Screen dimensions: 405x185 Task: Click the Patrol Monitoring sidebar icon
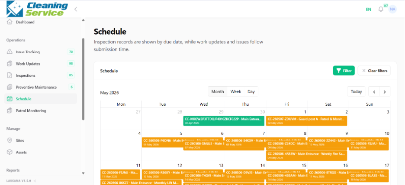(10, 111)
